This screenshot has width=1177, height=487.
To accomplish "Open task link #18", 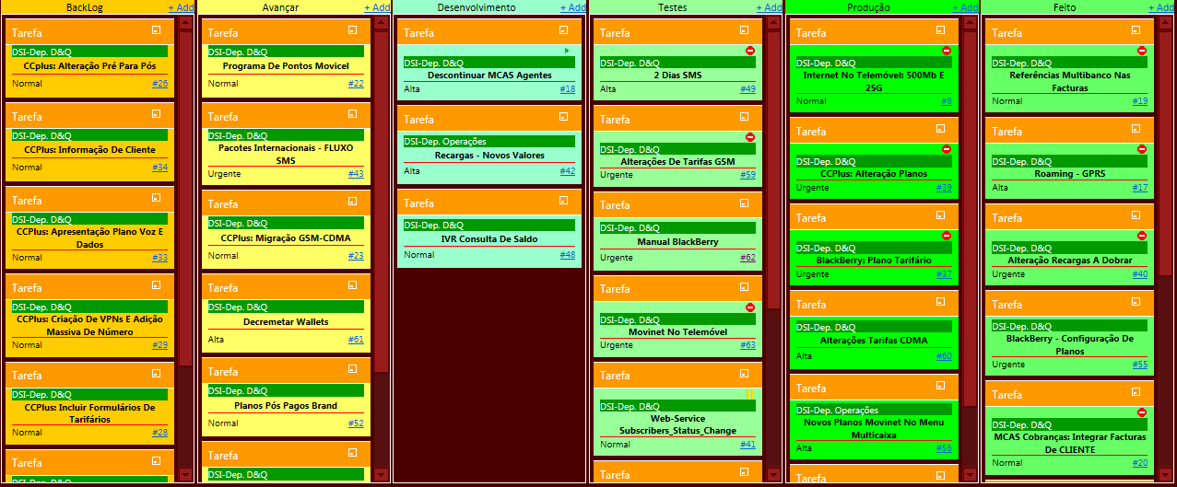I will (567, 89).
